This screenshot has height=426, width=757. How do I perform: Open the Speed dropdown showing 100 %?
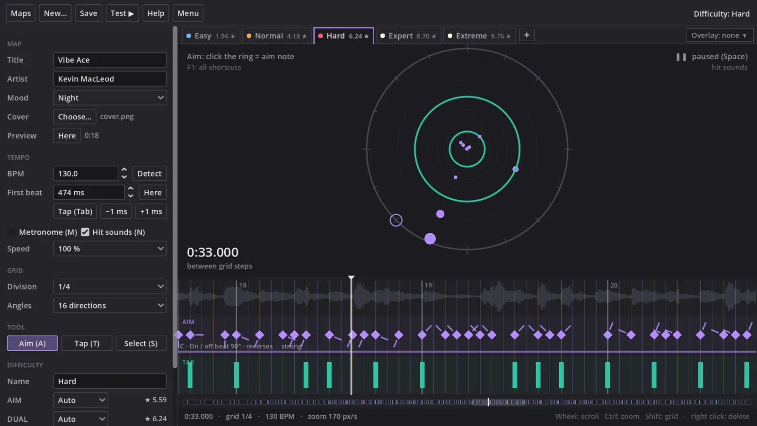pos(110,248)
